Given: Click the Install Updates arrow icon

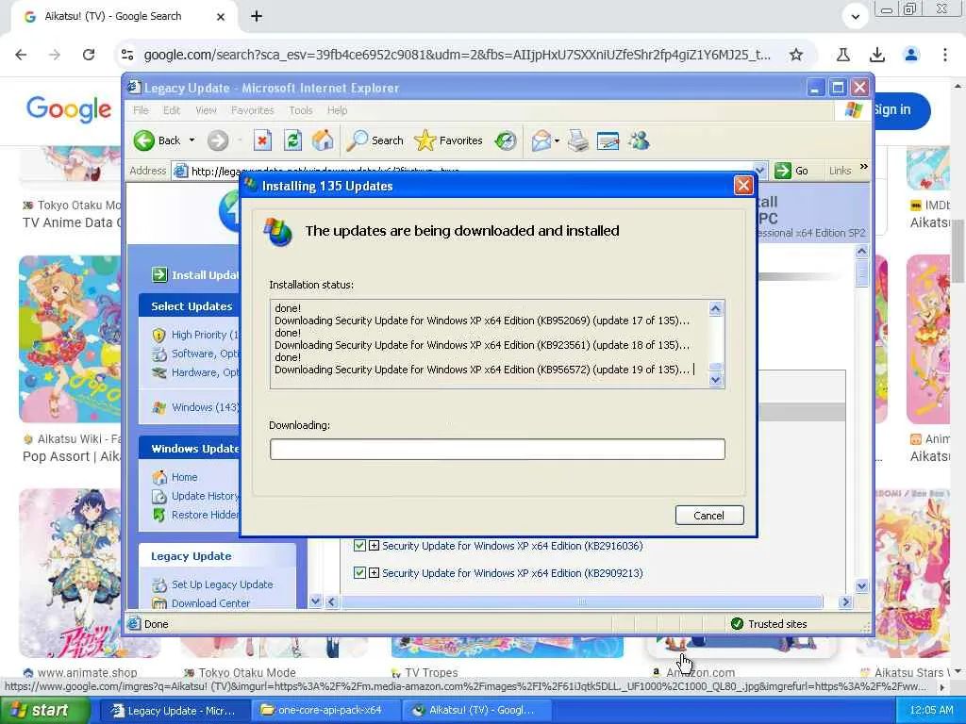Looking at the screenshot, I should 159,274.
